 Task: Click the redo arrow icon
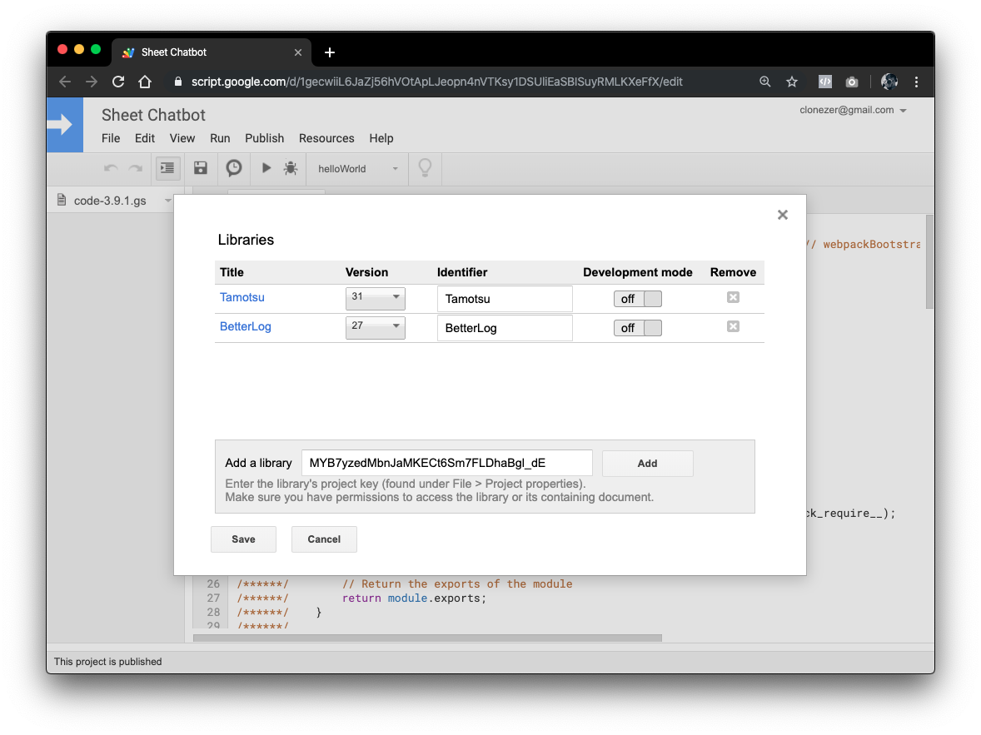[x=135, y=168]
